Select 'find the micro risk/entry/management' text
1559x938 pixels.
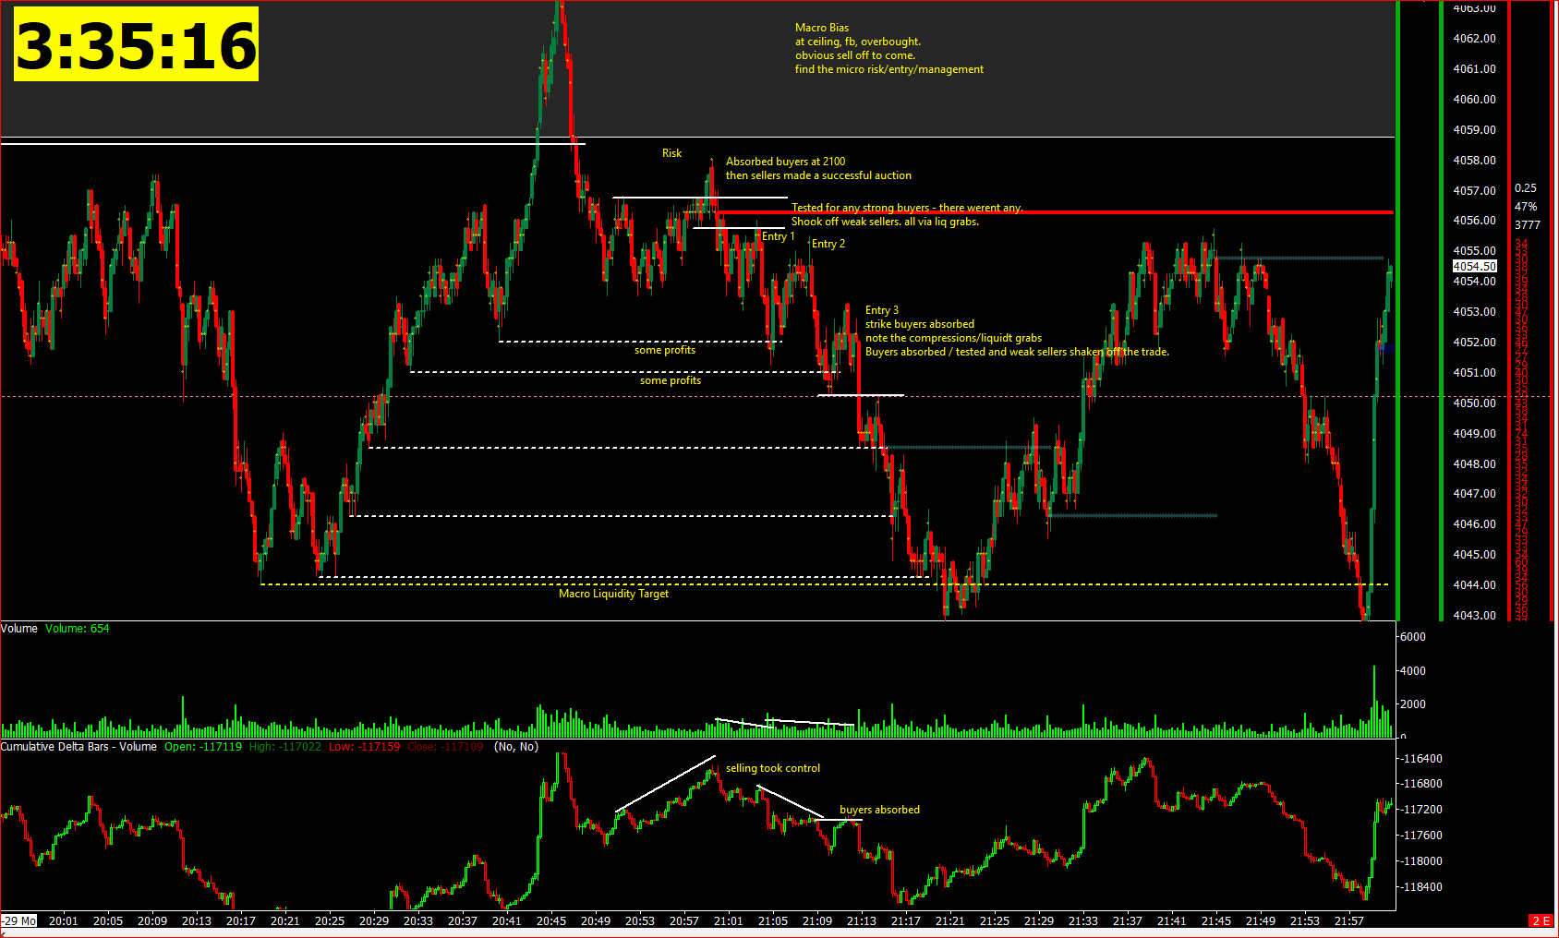(889, 69)
